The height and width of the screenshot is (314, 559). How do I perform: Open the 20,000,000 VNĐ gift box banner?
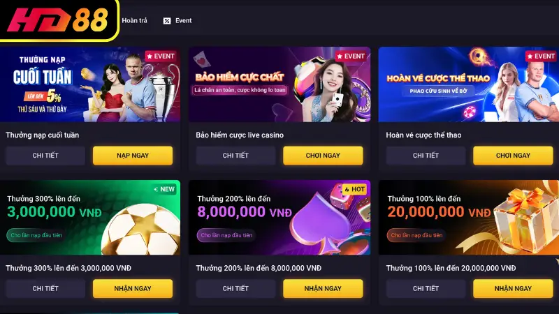[x=468, y=218]
